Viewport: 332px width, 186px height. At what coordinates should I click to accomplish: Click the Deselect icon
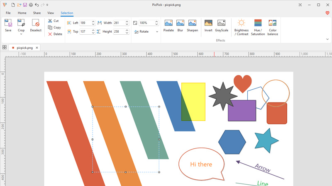click(x=36, y=23)
